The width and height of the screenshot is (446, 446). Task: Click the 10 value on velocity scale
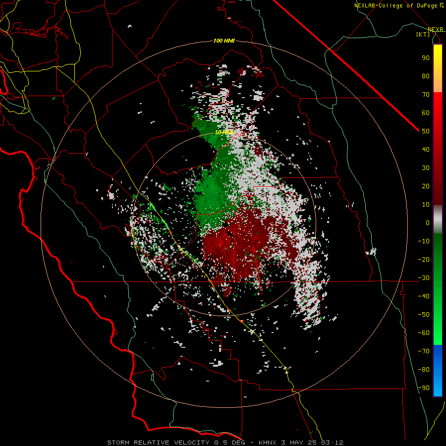426,205
